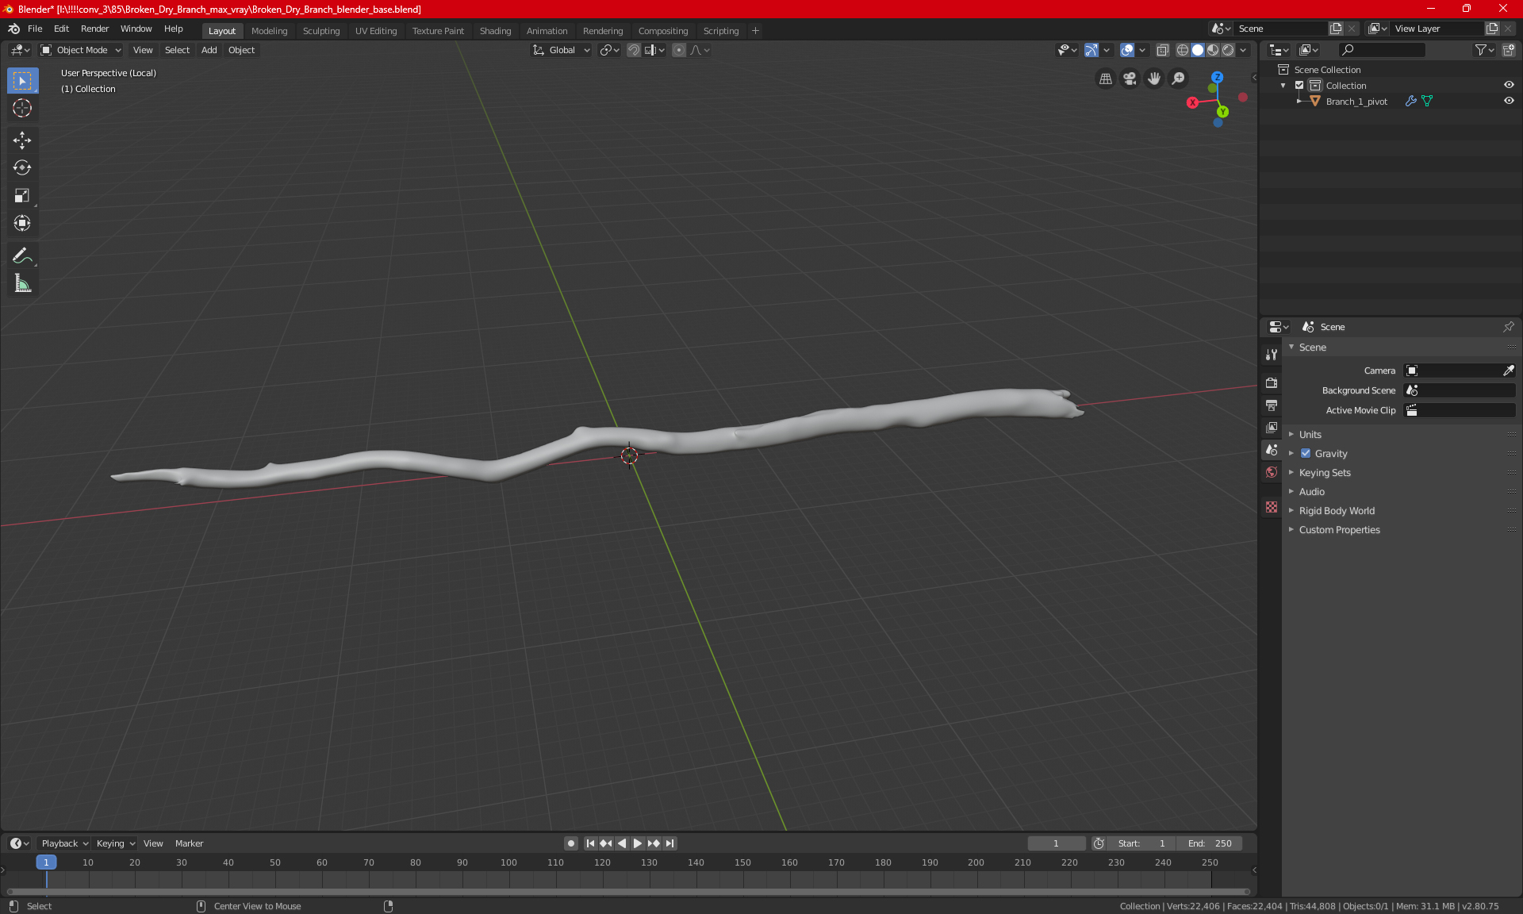Open the viewport Add menu

click(x=209, y=50)
